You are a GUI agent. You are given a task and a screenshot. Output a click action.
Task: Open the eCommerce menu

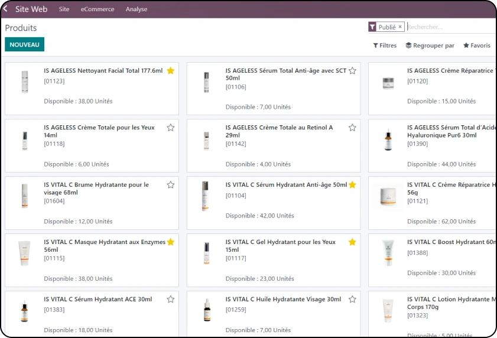[98, 9]
